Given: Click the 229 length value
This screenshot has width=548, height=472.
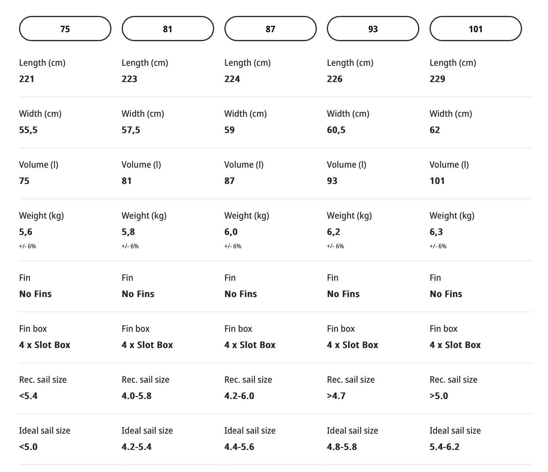Looking at the screenshot, I should [437, 79].
